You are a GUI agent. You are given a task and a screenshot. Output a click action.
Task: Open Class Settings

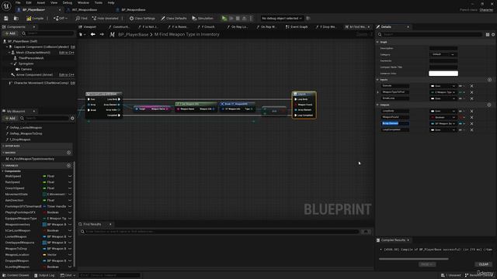coord(142,19)
